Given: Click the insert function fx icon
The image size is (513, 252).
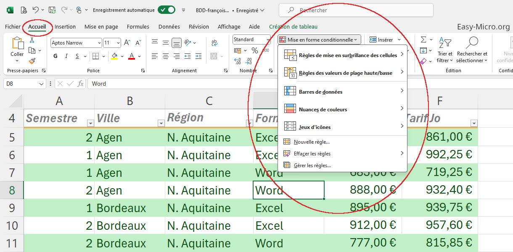Looking at the screenshot, I should click(81, 84).
